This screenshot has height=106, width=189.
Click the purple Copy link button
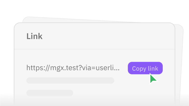click(x=145, y=68)
